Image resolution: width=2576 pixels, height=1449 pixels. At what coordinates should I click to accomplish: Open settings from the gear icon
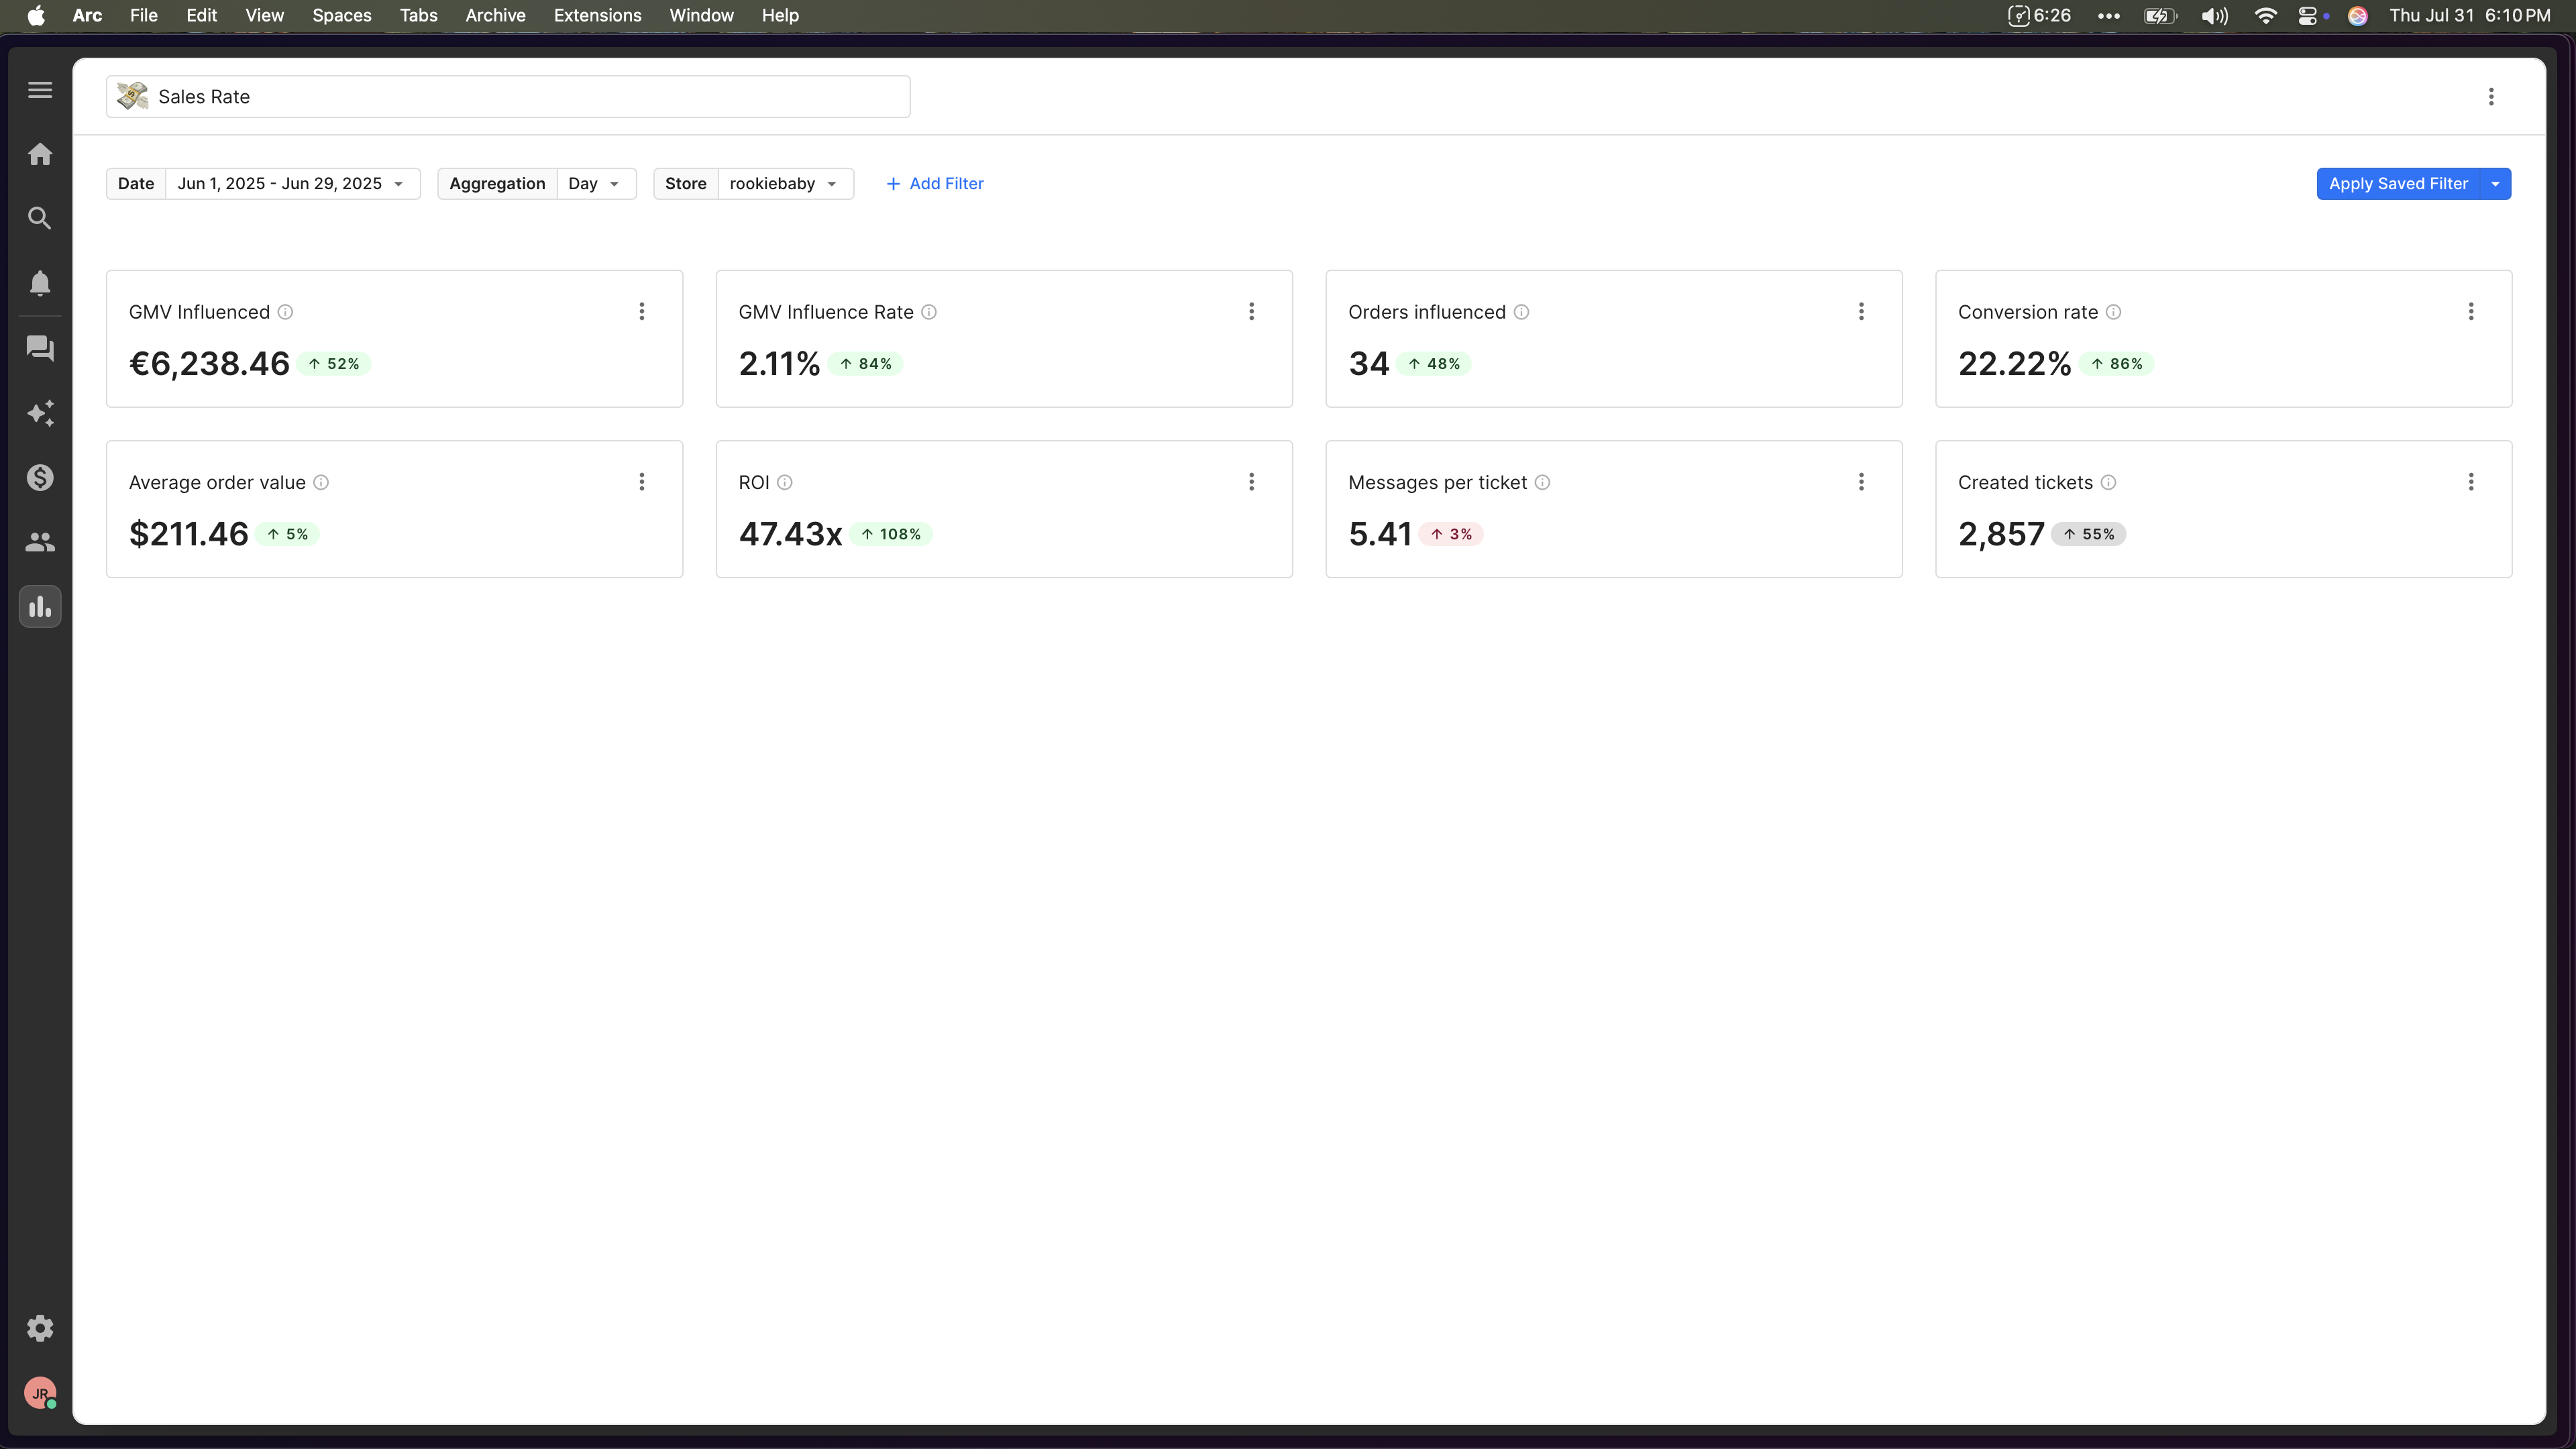(x=40, y=1328)
